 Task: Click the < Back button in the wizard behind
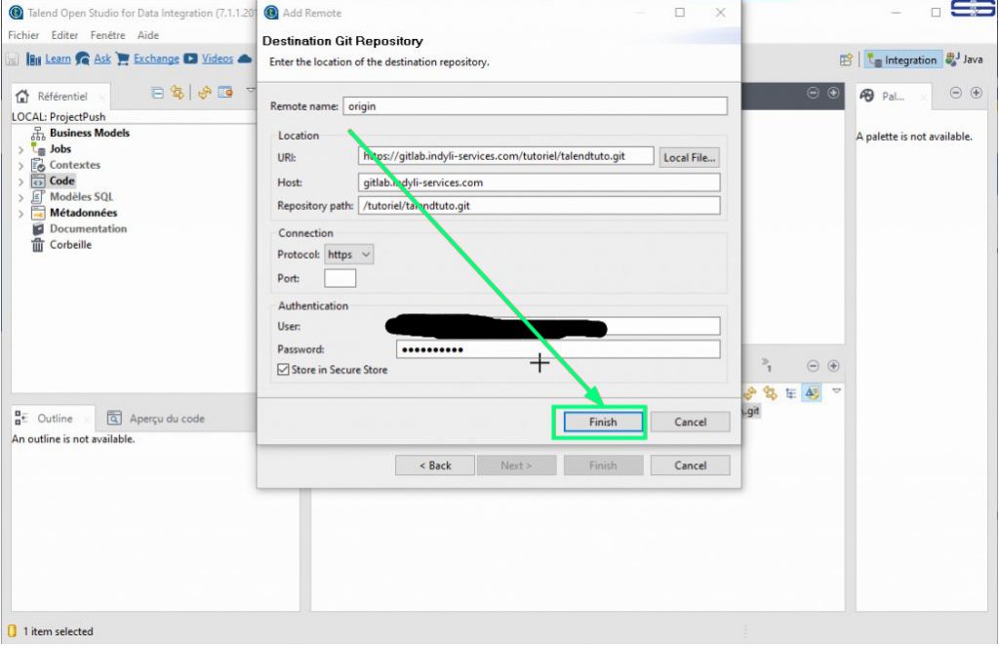point(435,466)
